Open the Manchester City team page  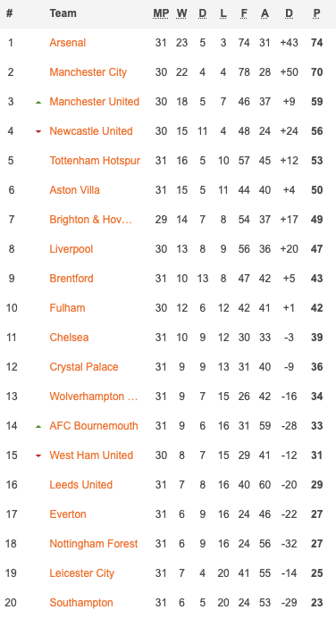pos(88,72)
